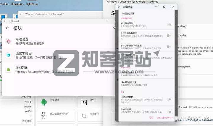Click the 确定并重启客户端 button
213x126 pixels.
pos(164,118)
